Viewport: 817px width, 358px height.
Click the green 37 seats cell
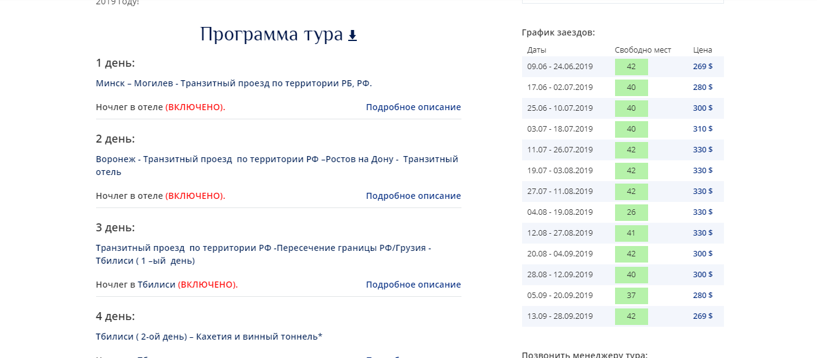point(631,296)
